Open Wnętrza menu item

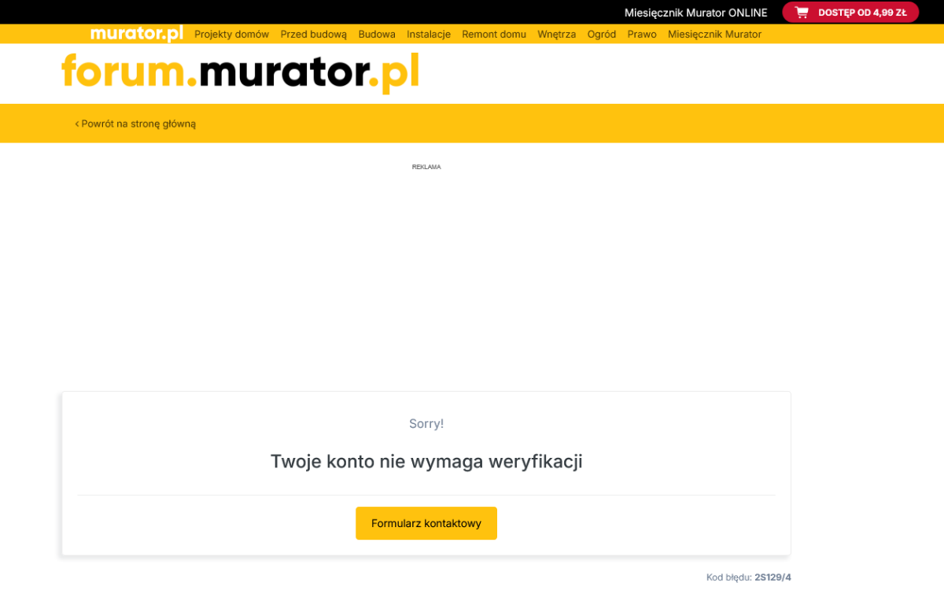557,35
